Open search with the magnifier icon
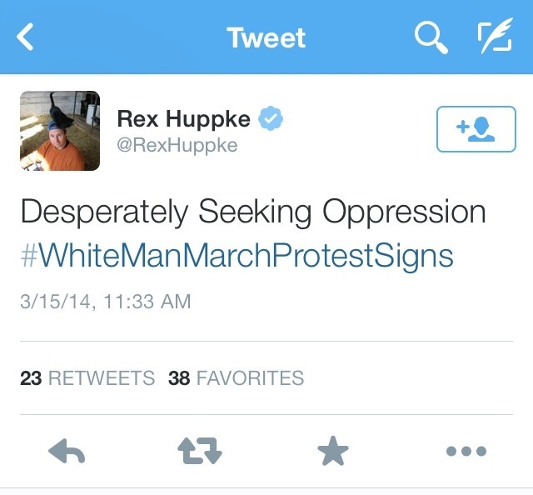Image resolution: width=533 pixels, height=495 pixels. [x=431, y=37]
